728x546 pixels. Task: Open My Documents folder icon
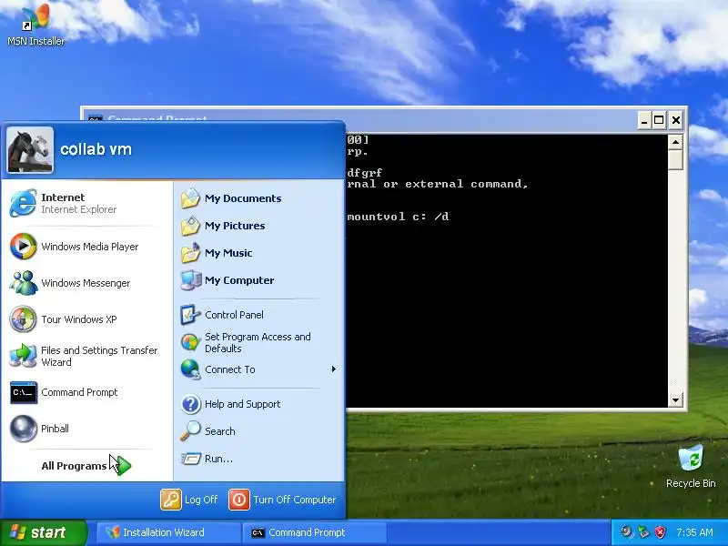pos(190,198)
